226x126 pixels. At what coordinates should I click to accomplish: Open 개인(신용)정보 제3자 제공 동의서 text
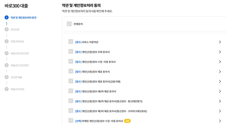[99, 92]
